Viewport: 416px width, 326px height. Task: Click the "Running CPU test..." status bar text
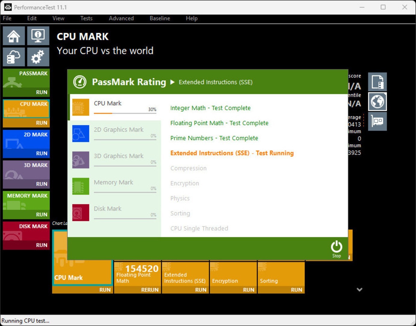tap(25, 321)
